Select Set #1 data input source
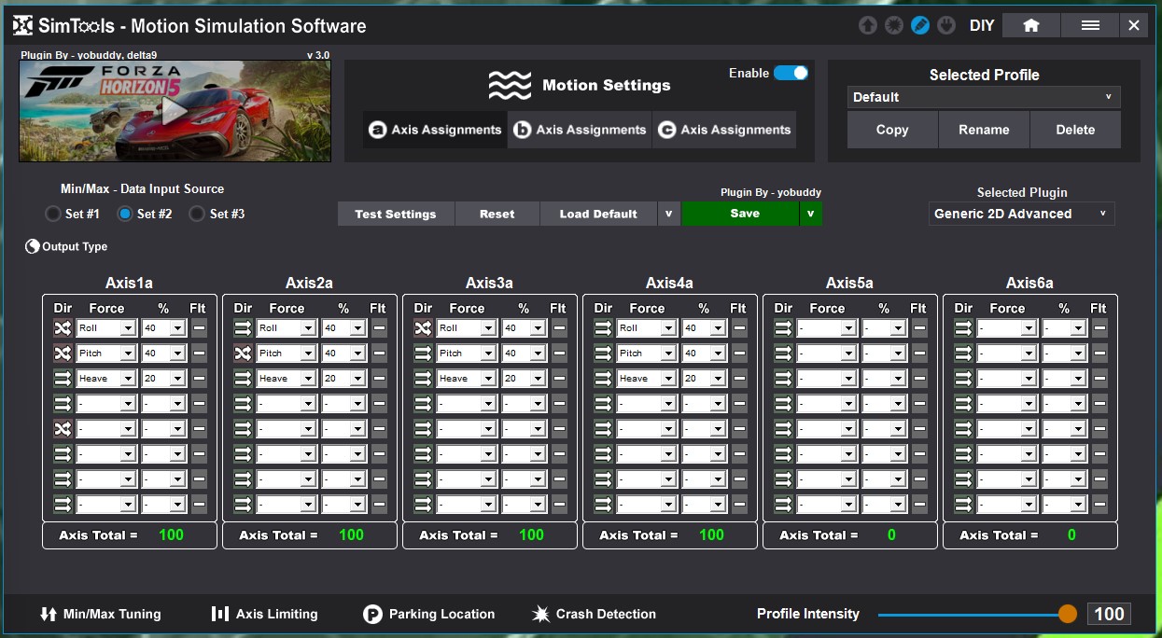Image resolution: width=1162 pixels, height=638 pixels. (x=53, y=214)
